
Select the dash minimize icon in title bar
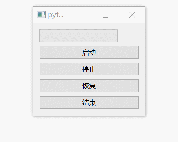point(80,15)
